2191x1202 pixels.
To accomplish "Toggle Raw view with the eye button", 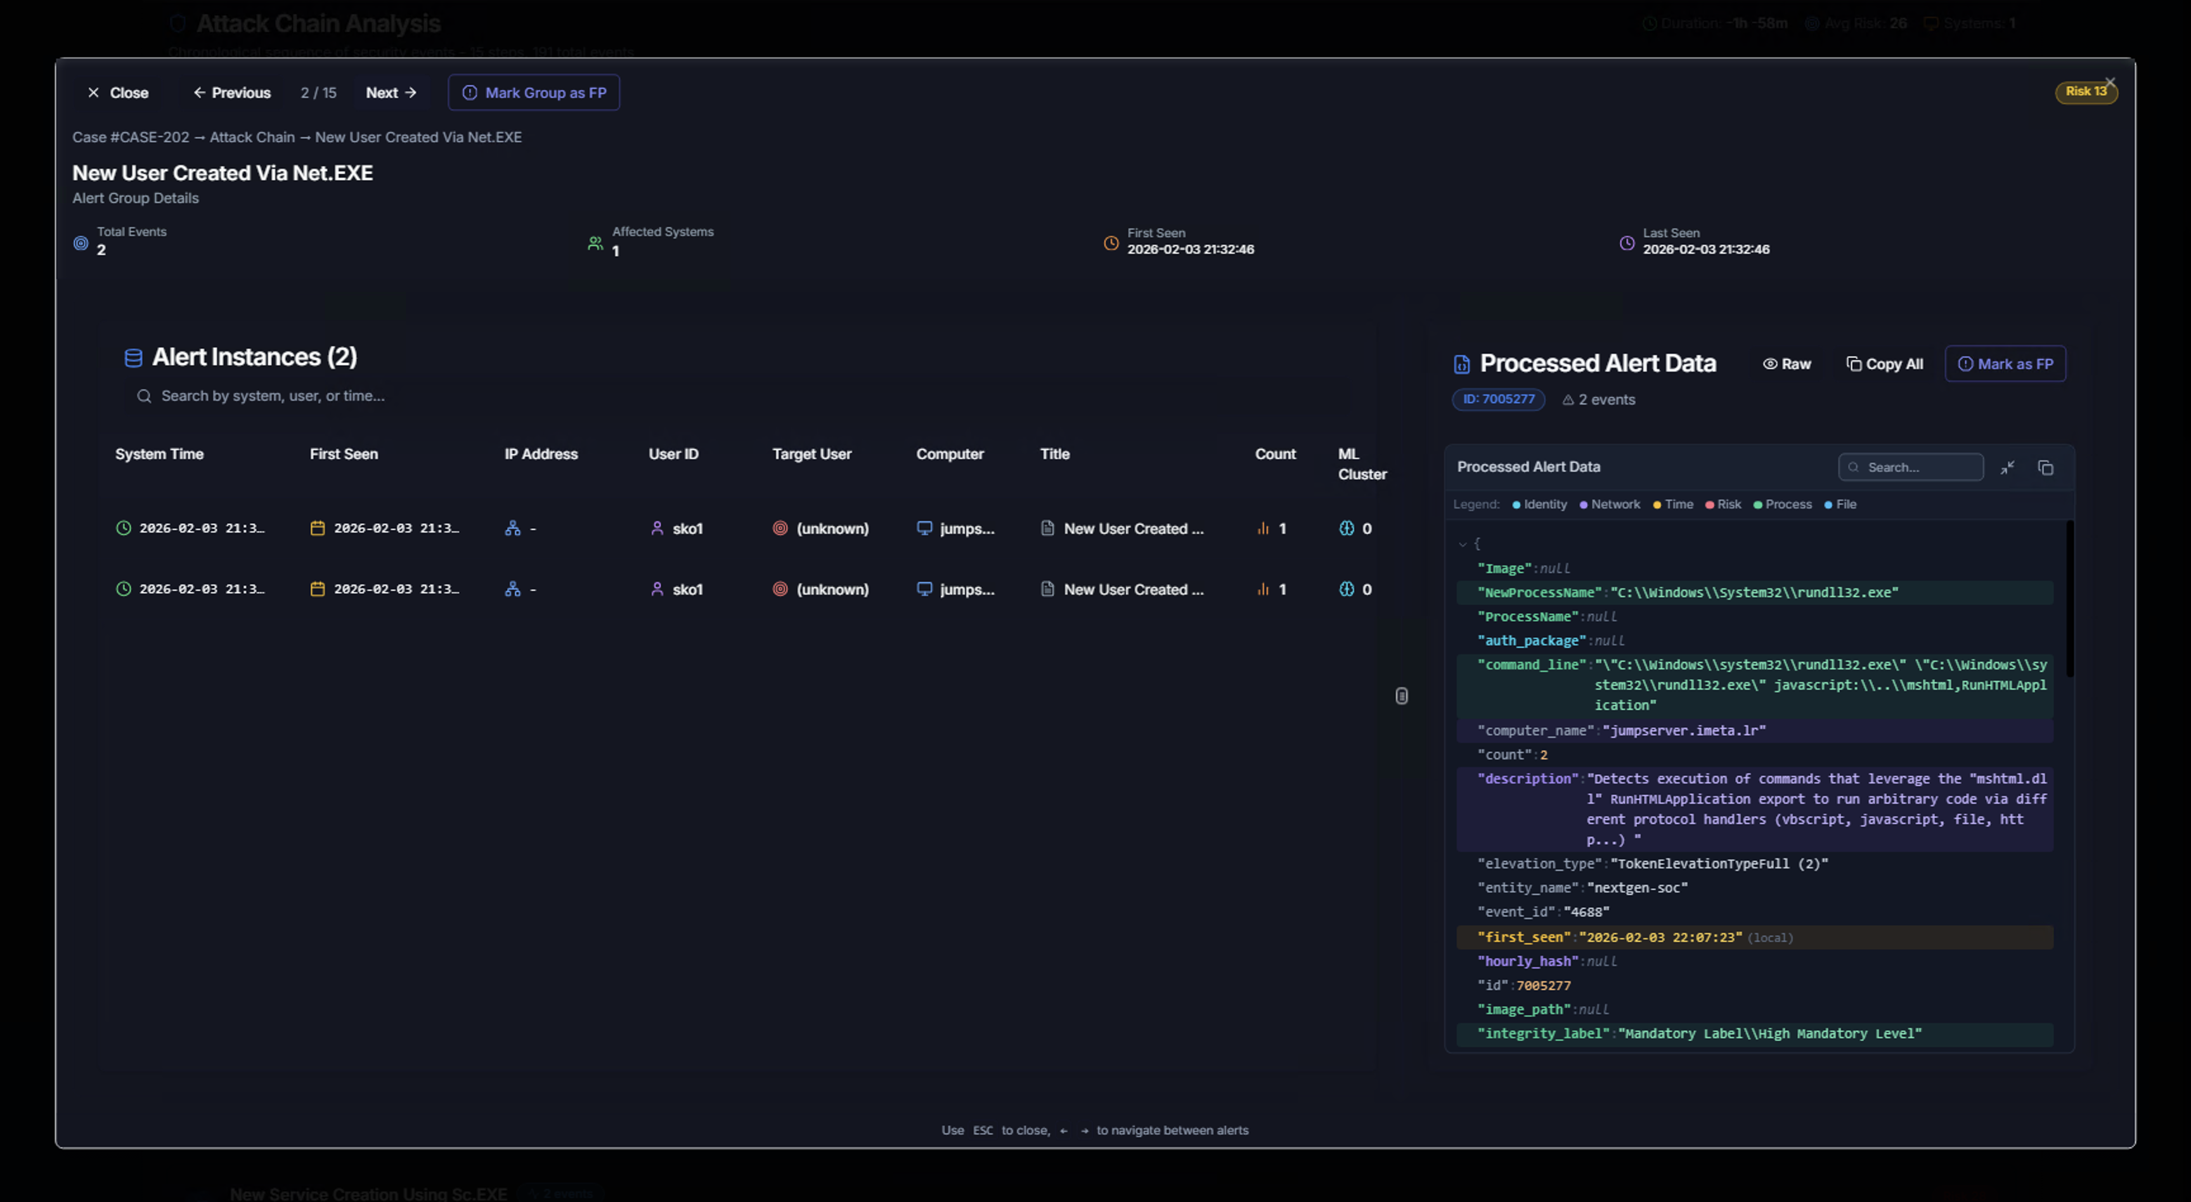I will pos(1786,364).
